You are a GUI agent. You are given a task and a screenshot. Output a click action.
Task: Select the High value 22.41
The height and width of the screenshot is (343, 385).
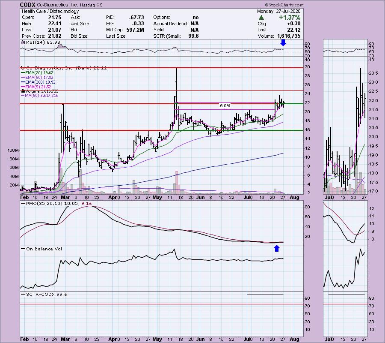(55, 24)
